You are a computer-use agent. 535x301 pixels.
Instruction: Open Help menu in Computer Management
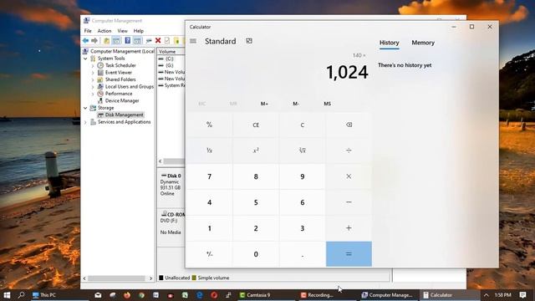tap(139, 31)
